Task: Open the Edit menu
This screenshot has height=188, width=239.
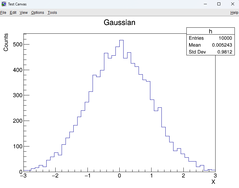Action: 13,13
